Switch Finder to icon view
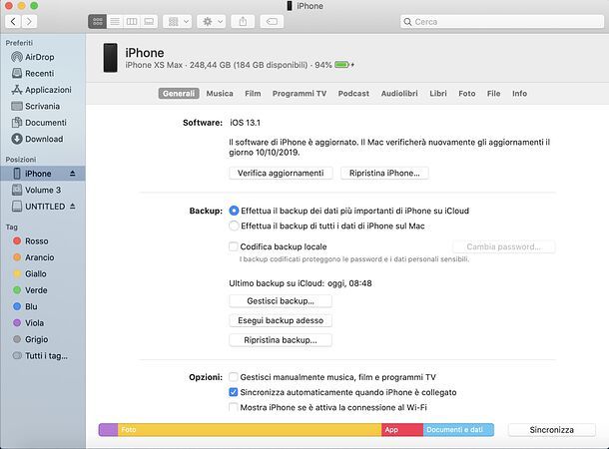Screen dimensions: 609x449 (x=98, y=21)
